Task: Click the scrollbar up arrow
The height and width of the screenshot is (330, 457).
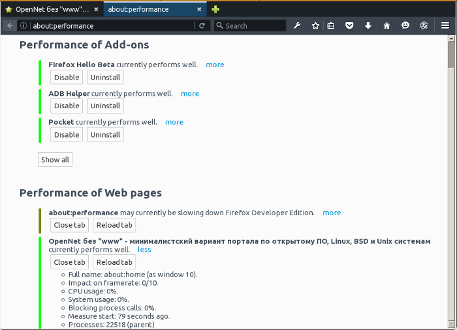Action: (x=452, y=38)
